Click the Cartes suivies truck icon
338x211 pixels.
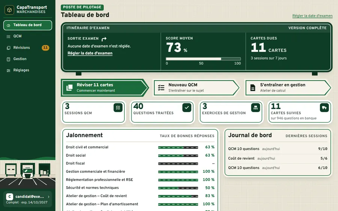[x=324, y=108]
